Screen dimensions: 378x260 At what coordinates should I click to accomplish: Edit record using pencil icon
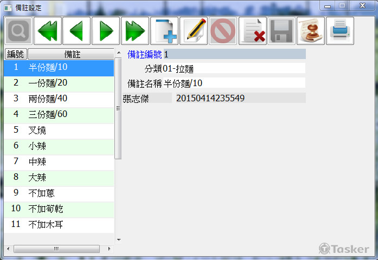(194, 31)
